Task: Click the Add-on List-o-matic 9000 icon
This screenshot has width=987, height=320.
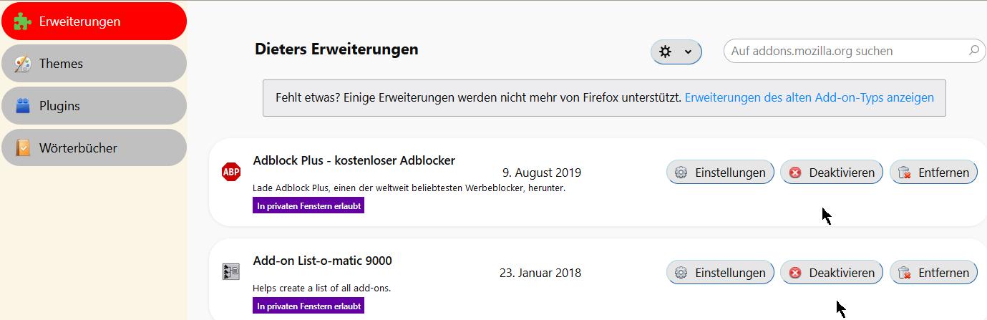Action: click(x=230, y=272)
